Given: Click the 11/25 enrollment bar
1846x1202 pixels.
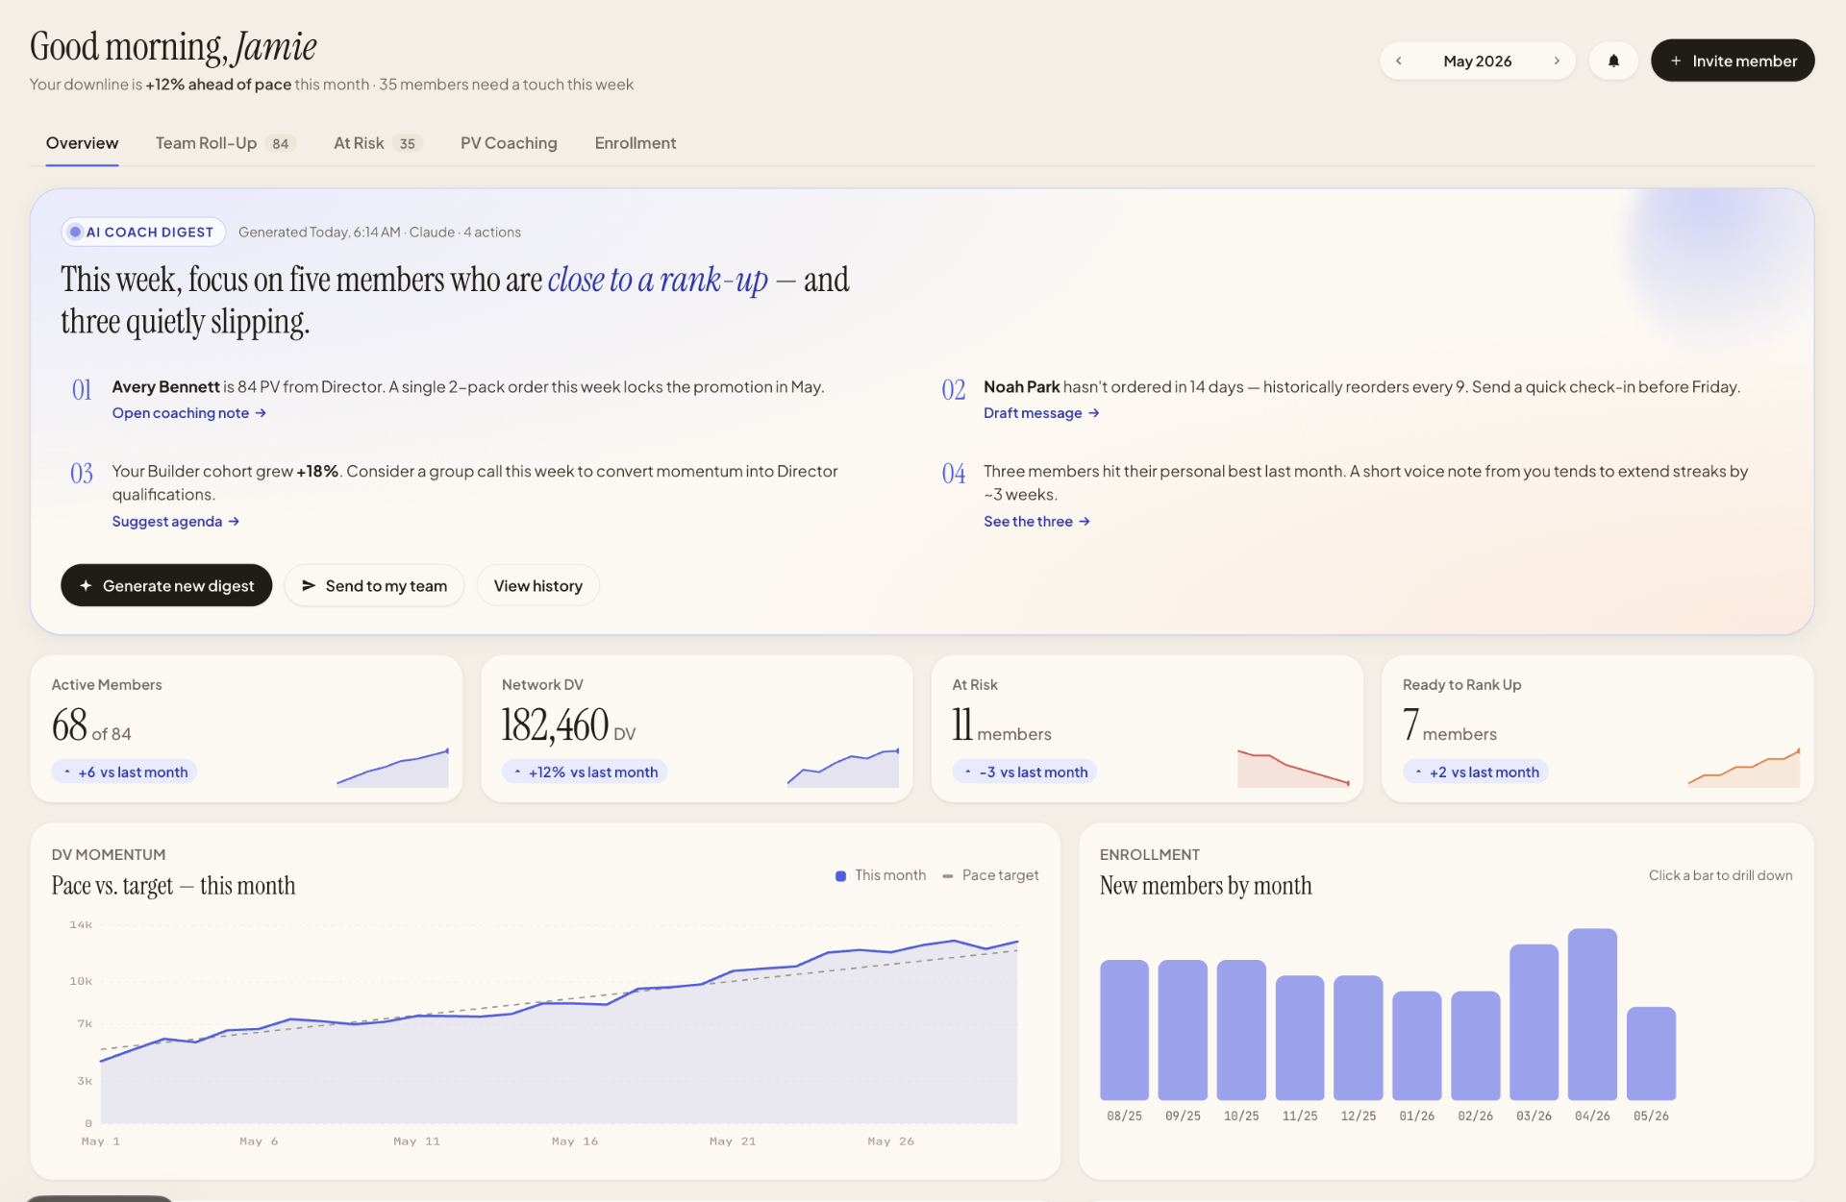Looking at the screenshot, I should click(x=1300, y=1038).
